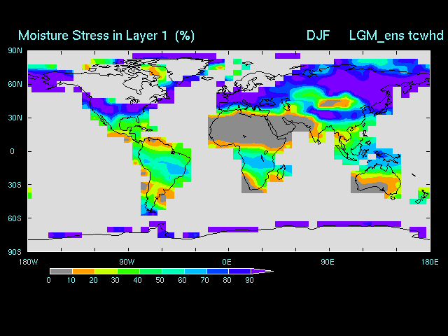Click the '180W' longitude axis label

click(x=28, y=261)
